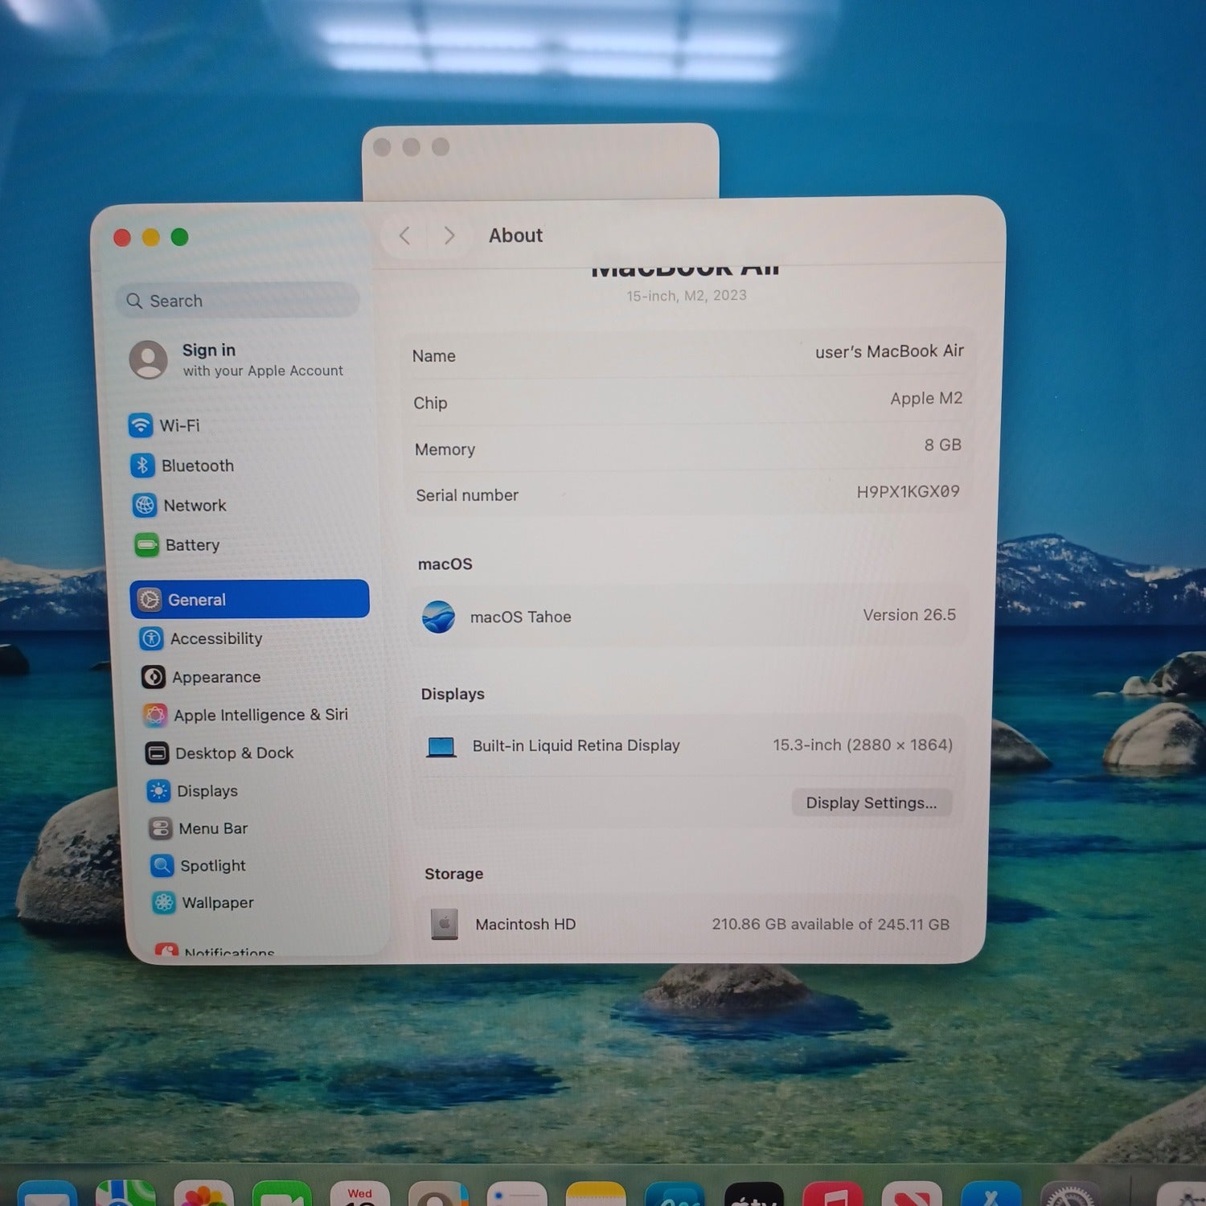The width and height of the screenshot is (1206, 1206).
Task: Sign in with your Apple Account
Action: (x=237, y=359)
